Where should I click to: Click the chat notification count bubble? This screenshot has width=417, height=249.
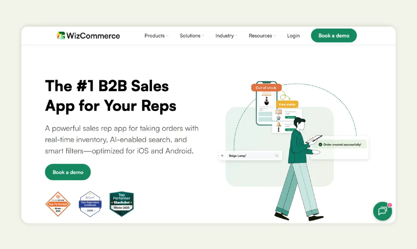click(x=389, y=204)
